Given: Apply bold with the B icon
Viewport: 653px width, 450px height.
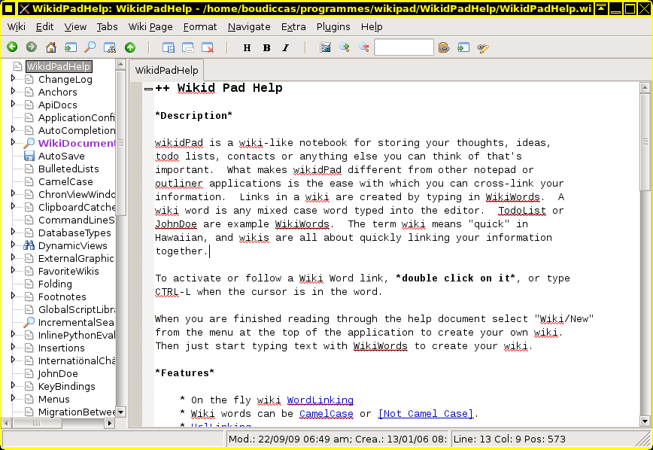Looking at the screenshot, I should click(x=266, y=48).
